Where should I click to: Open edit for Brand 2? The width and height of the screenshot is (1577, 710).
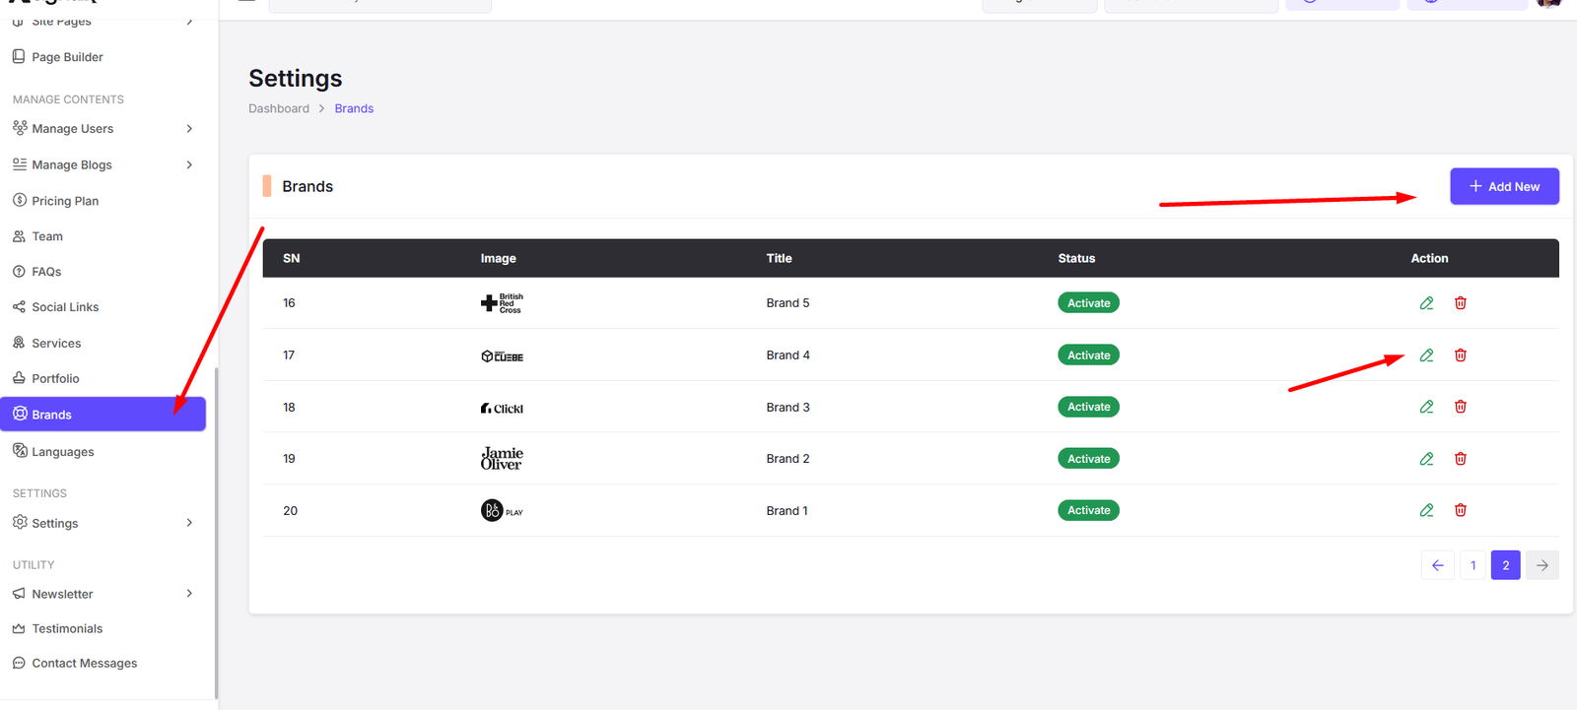tap(1426, 459)
